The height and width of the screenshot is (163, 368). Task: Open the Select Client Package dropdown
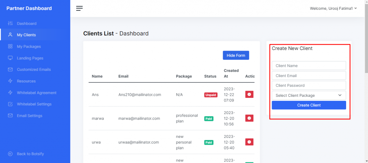point(309,95)
